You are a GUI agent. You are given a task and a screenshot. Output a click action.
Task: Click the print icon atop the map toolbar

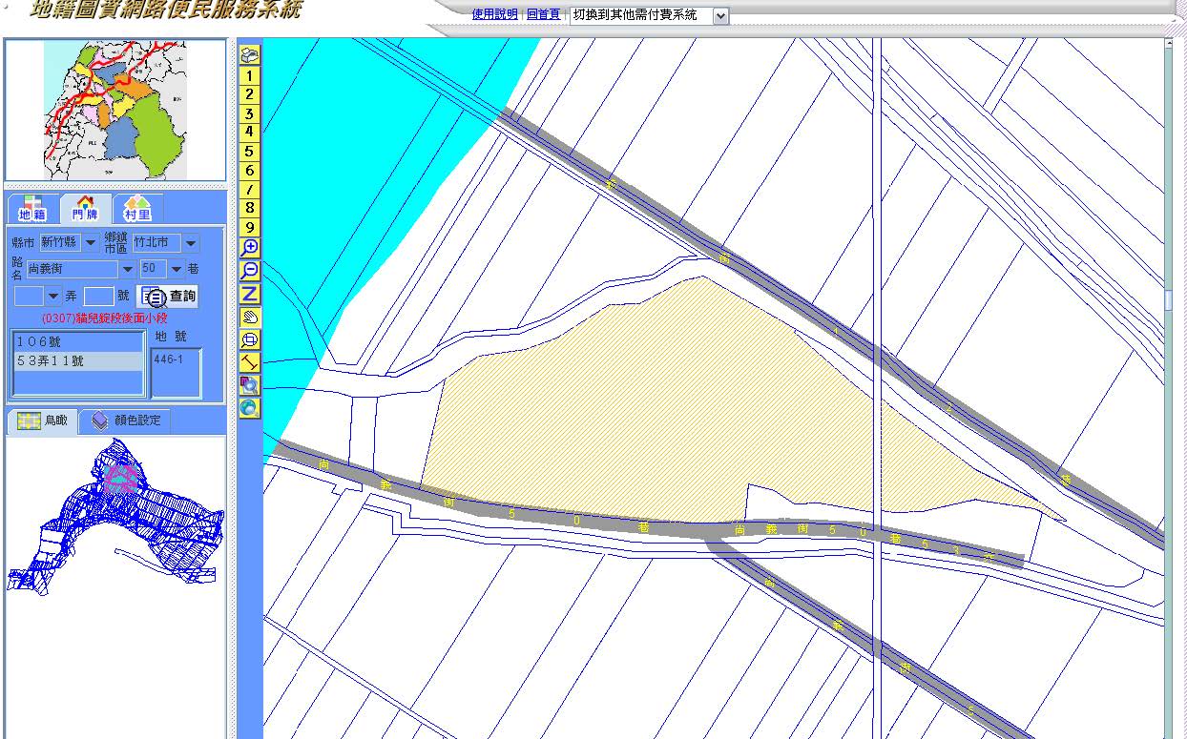pyautogui.click(x=249, y=55)
